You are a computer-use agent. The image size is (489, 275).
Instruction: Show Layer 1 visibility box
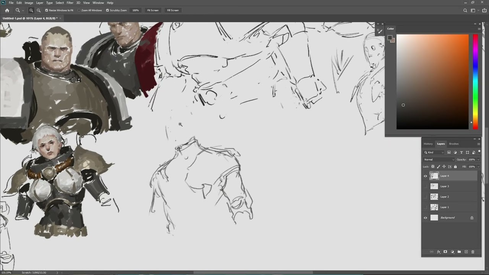point(426,207)
